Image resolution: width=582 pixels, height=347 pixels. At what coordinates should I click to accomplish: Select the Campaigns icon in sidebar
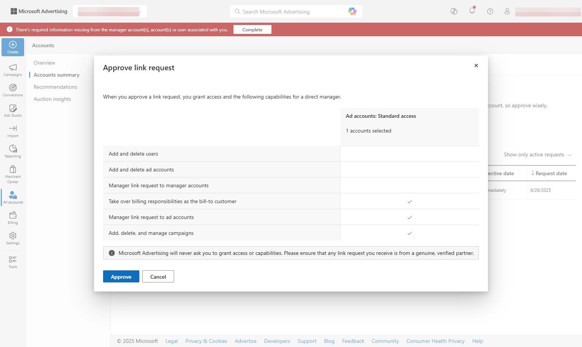(12, 70)
